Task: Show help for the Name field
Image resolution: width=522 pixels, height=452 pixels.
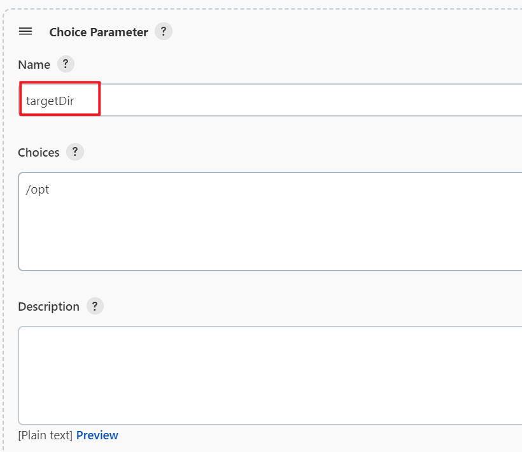Action: [x=66, y=64]
